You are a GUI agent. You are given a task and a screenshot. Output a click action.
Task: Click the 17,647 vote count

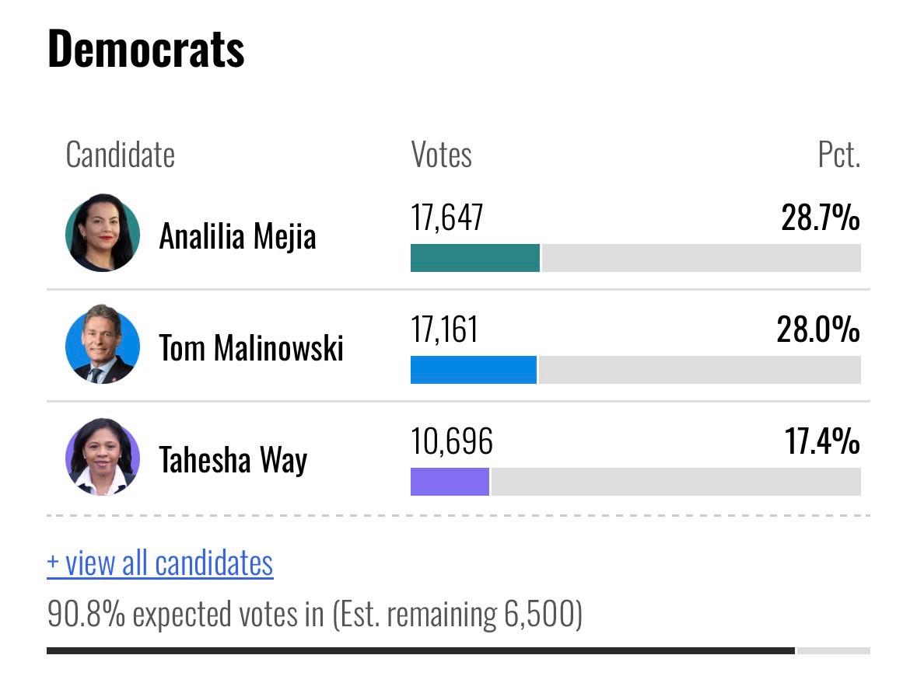pos(447,218)
